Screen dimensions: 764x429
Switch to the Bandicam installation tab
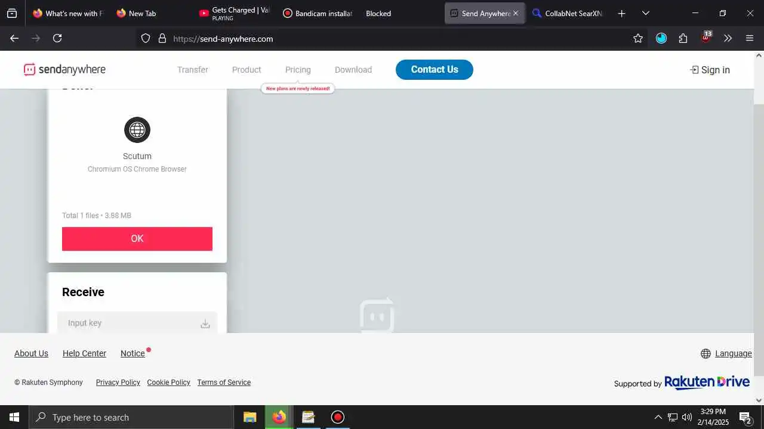pyautogui.click(x=318, y=13)
